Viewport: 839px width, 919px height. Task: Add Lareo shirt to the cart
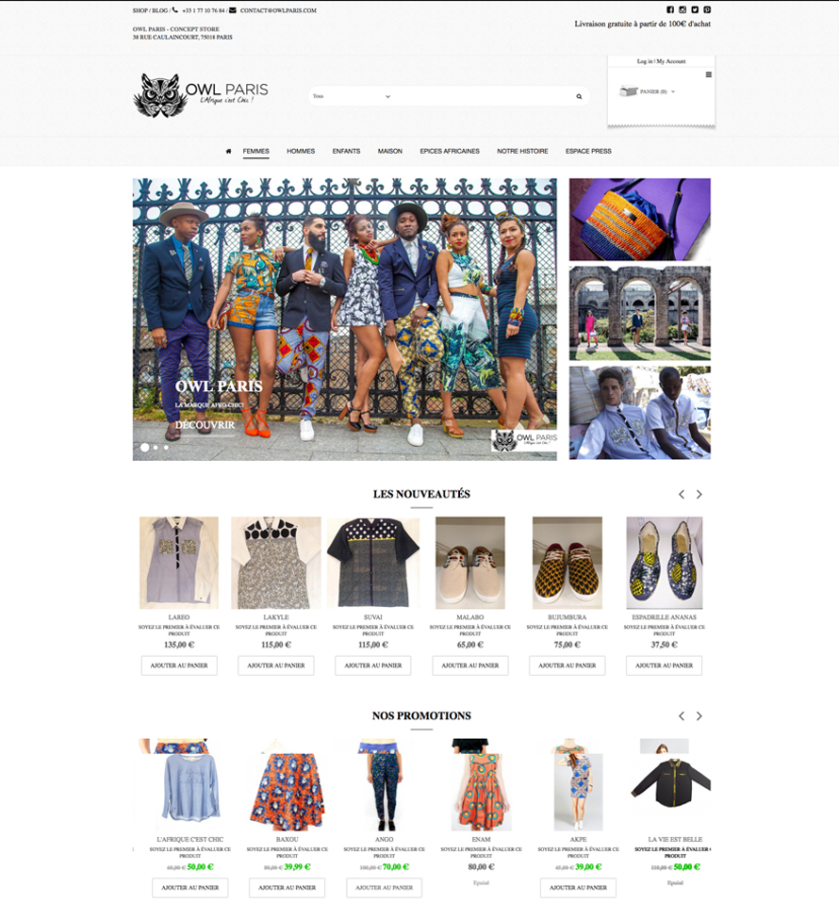pyautogui.click(x=179, y=665)
